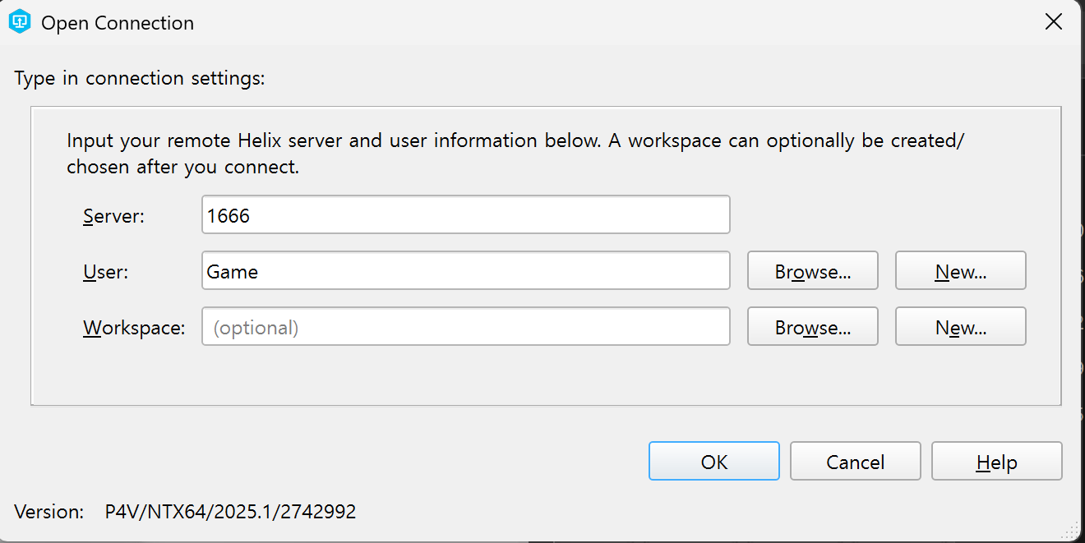Close the Open Connection dialog
The height and width of the screenshot is (543, 1085).
[1053, 22]
